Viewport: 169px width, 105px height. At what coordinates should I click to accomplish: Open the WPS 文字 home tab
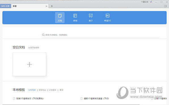pos(5,6)
